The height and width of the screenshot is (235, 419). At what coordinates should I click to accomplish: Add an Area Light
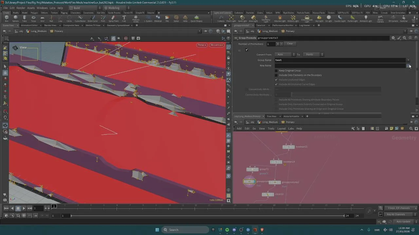(x=253, y=19)
